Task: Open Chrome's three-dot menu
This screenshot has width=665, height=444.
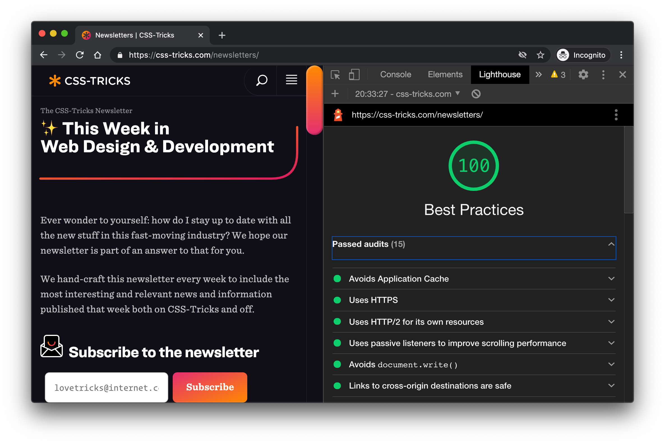Action: coord(621,55)
